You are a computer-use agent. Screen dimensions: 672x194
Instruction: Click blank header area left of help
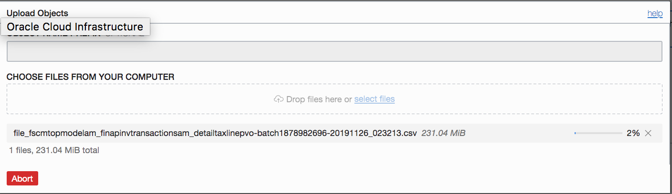382,14
